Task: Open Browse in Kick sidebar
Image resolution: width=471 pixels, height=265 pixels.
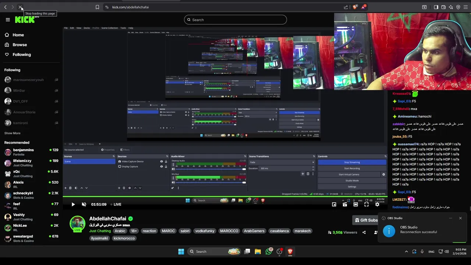Action: pyautogui.click(x=15, y=45)
